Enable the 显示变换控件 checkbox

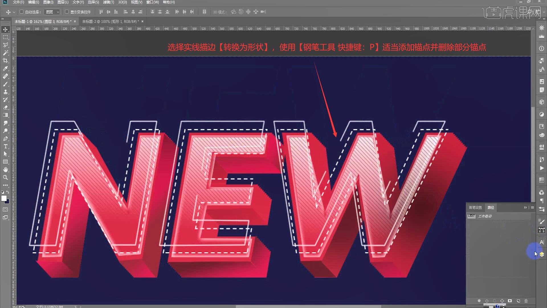pyautogui.click(x=67, y=12)
